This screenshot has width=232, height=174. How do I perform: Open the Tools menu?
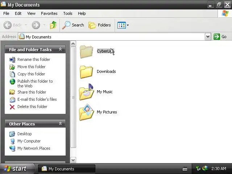tap(68, 13)
